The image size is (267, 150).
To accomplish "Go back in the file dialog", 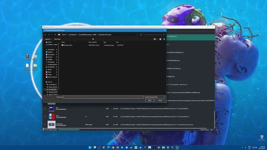I will tap(45, 35).
